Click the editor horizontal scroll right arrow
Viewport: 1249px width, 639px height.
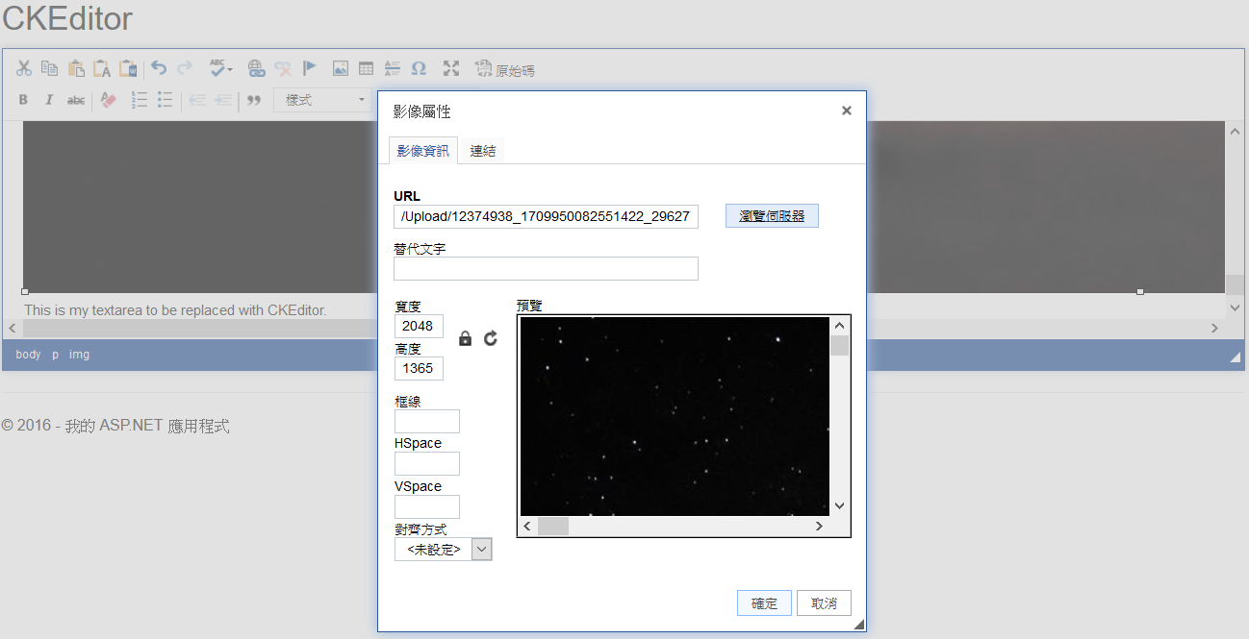tap(1214, 328)
